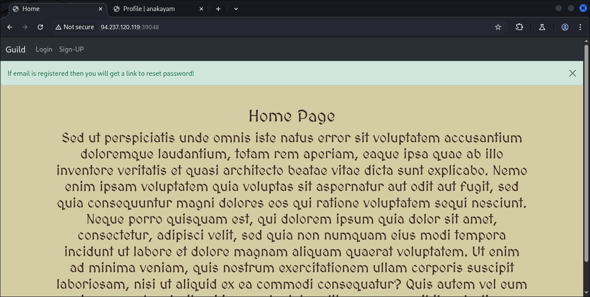Dismiss the reset password alert

pyautogui.click(x=572, y=73)
